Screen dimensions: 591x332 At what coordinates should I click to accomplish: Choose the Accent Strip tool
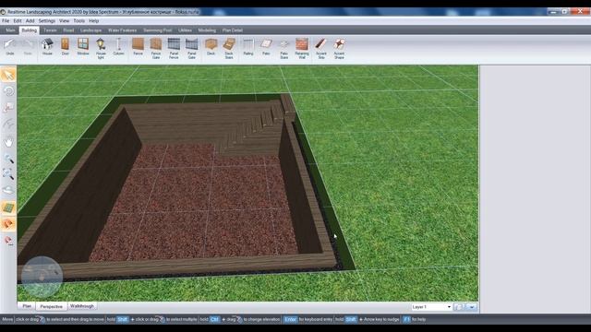pos(321,49)
